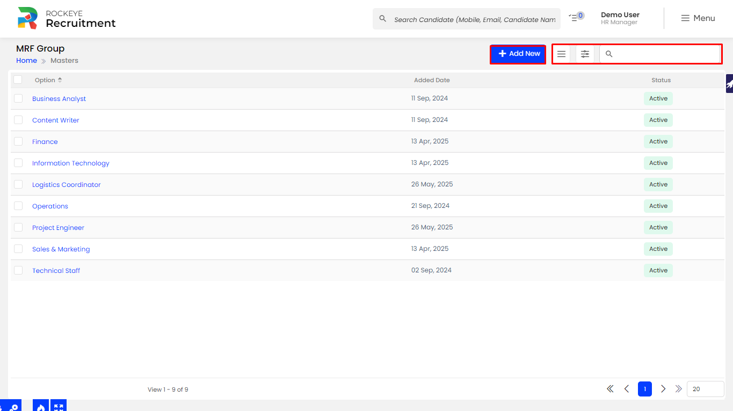This screenshot has height=411, width=733.
Task: Click the next page arrow
Action: click(x=663, y=389)
